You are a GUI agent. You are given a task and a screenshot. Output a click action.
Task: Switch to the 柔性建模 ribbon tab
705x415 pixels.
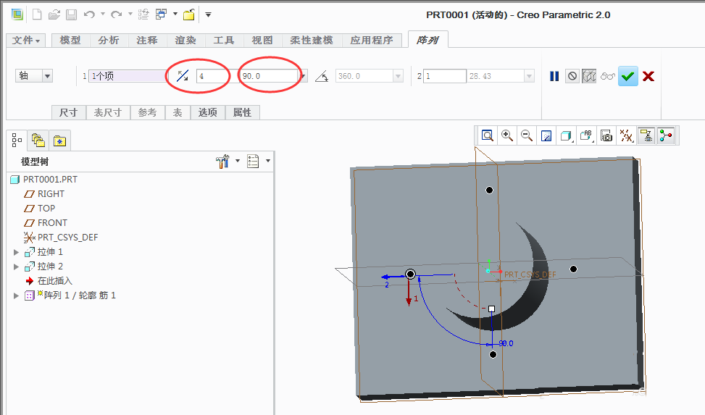click(x=312, y=41)
